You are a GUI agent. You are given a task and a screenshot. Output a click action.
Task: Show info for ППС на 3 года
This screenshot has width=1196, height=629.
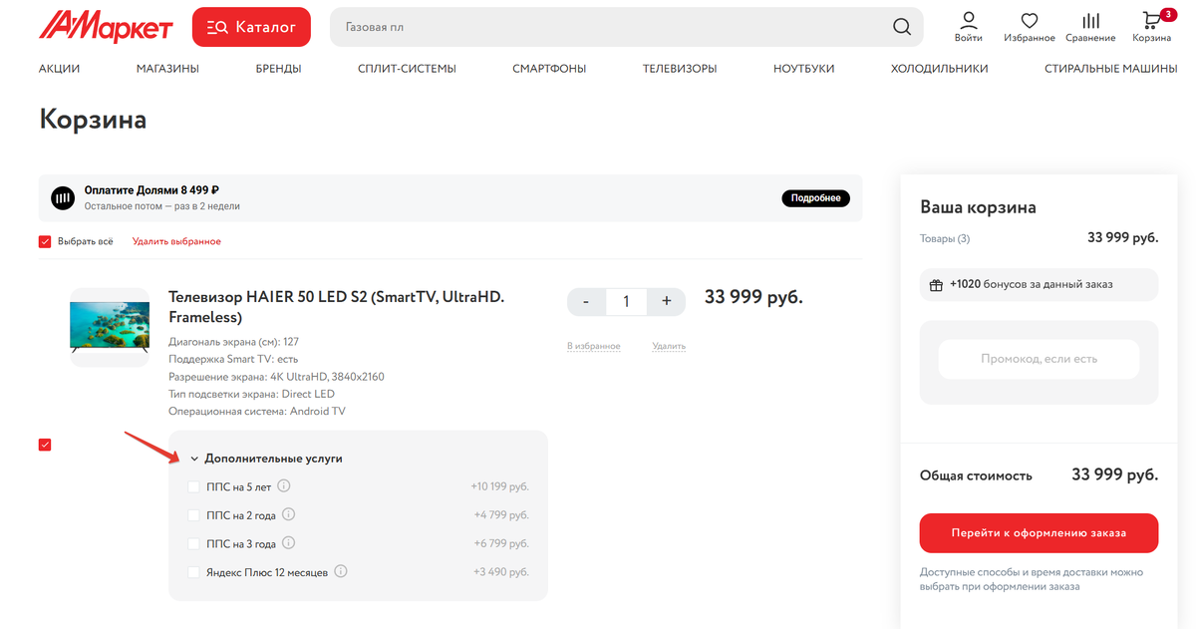click(x=289, y=543)
